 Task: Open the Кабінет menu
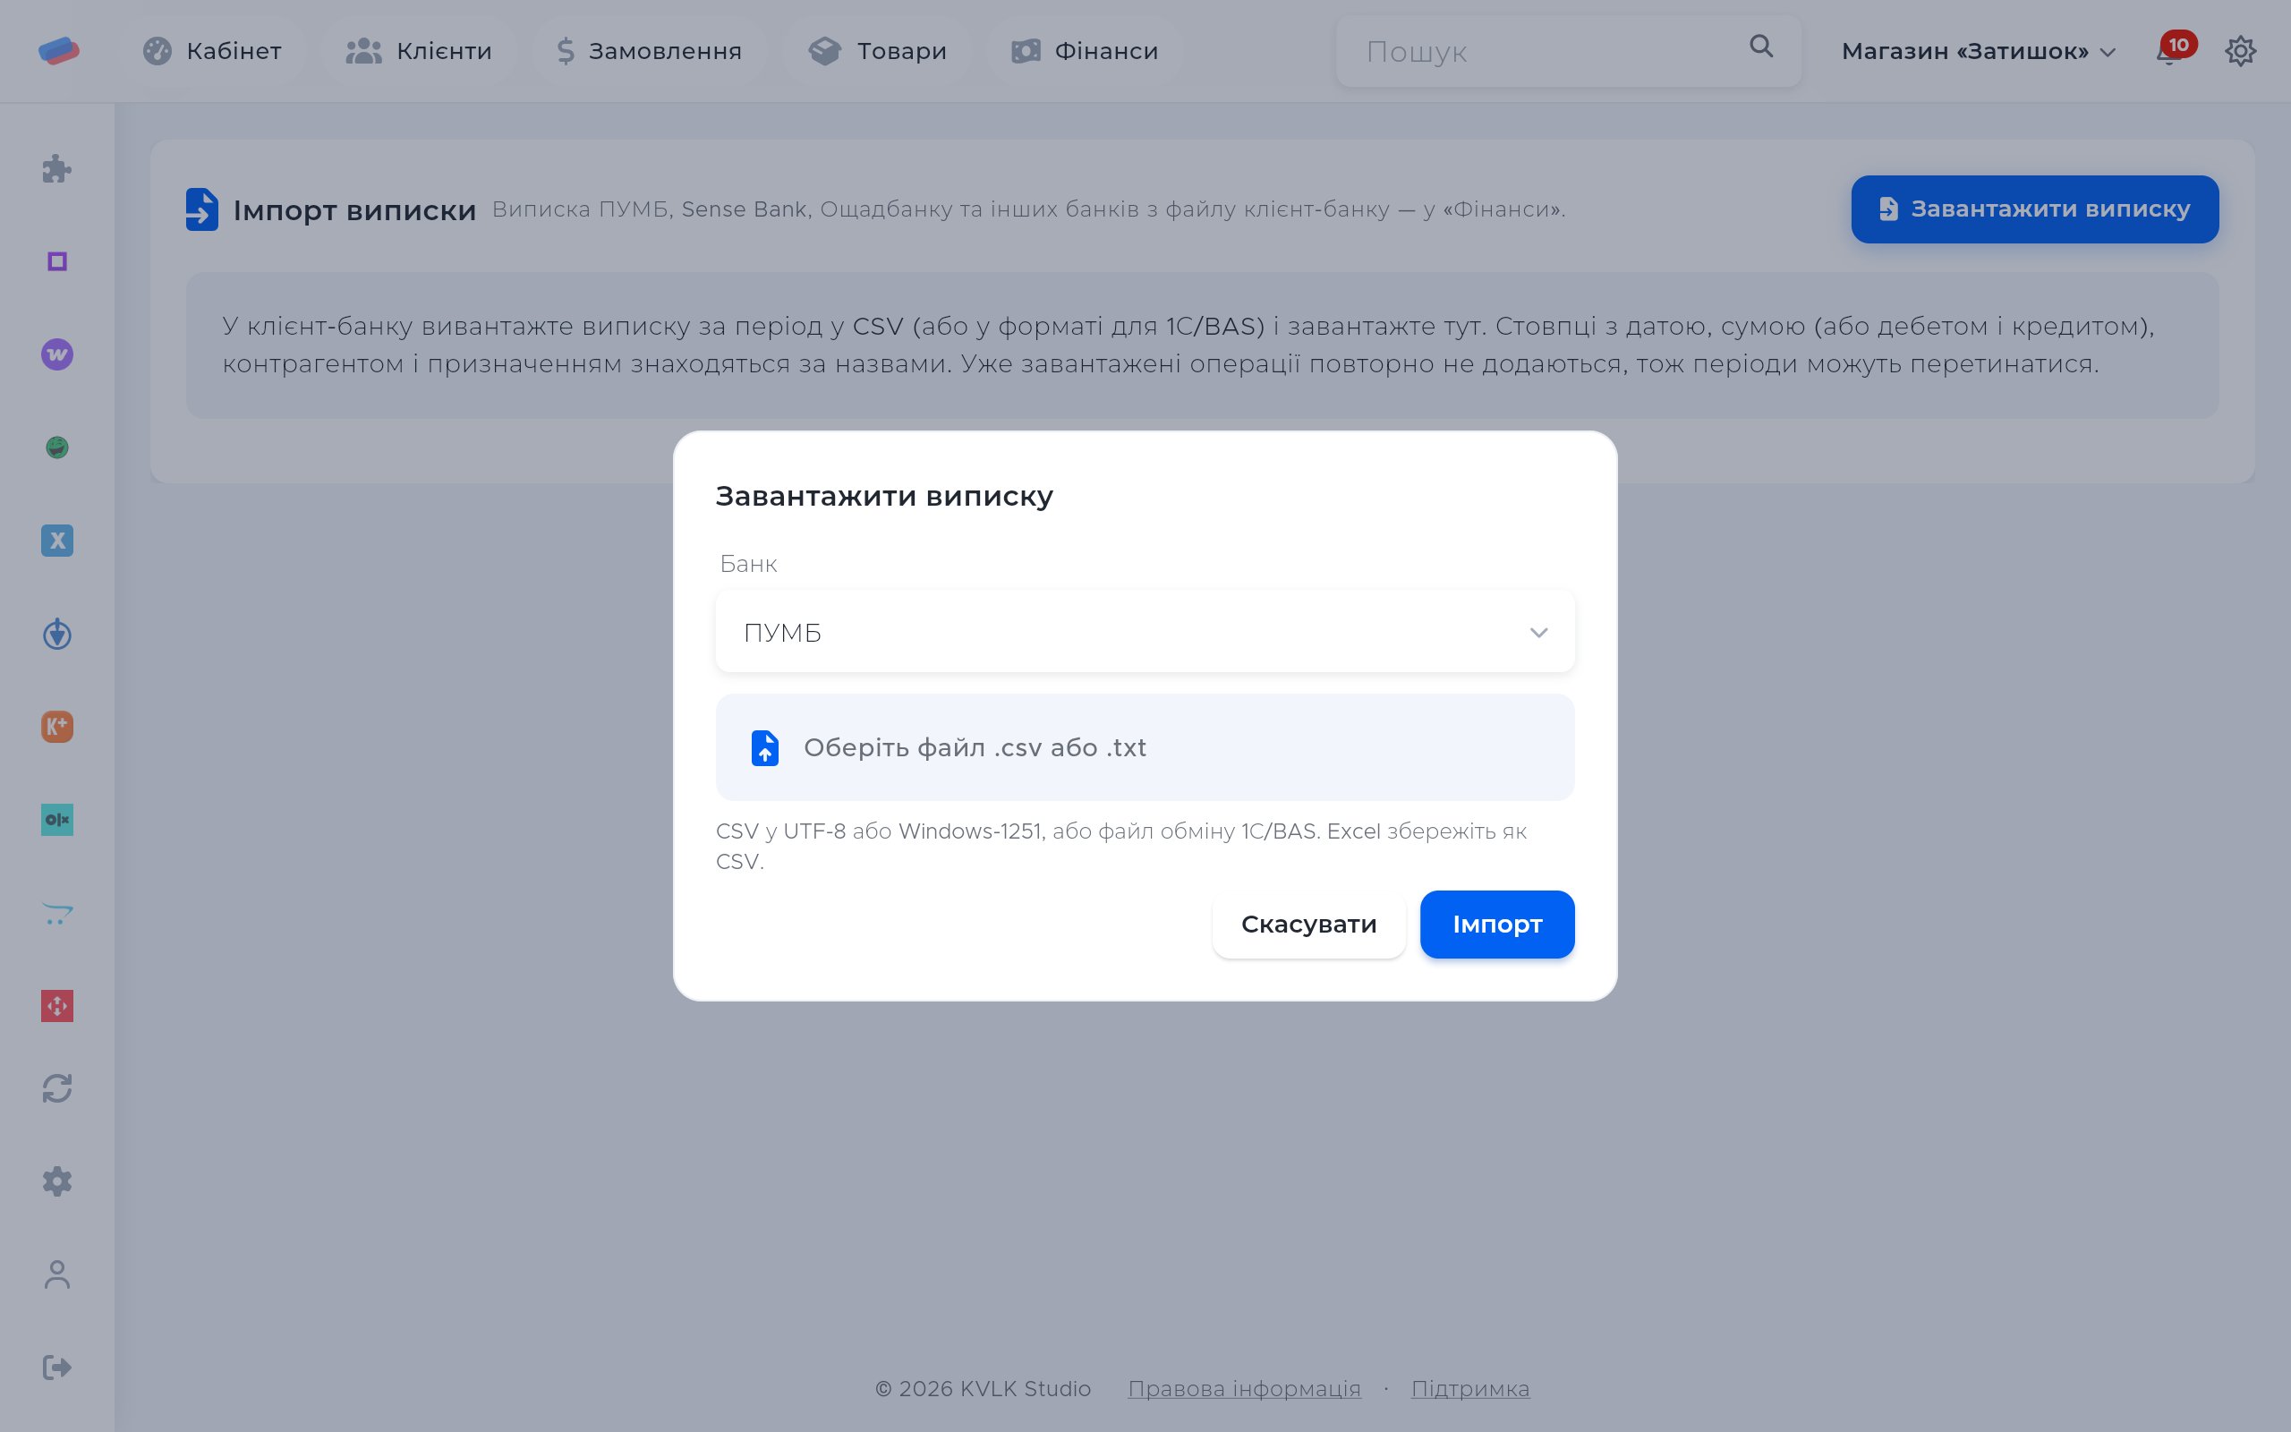[x=212, y=51]
